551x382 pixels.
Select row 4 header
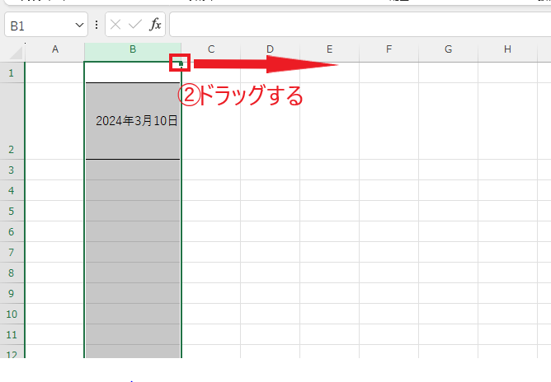pyautogui.click(x=12, y=190)
